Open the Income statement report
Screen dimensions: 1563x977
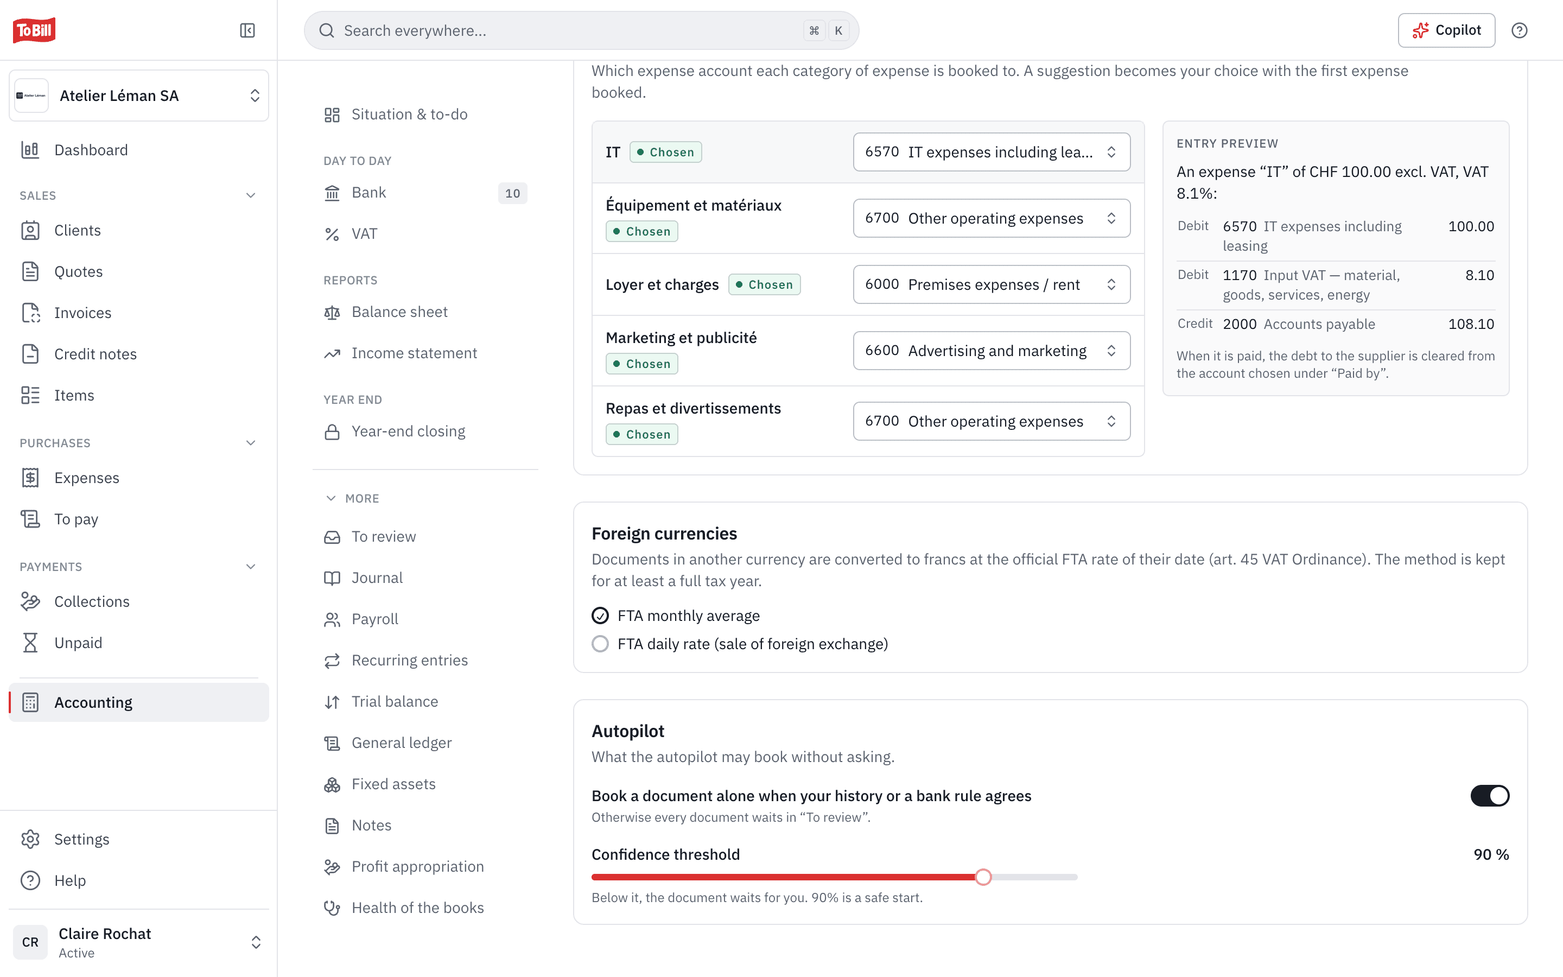point(425,353)
